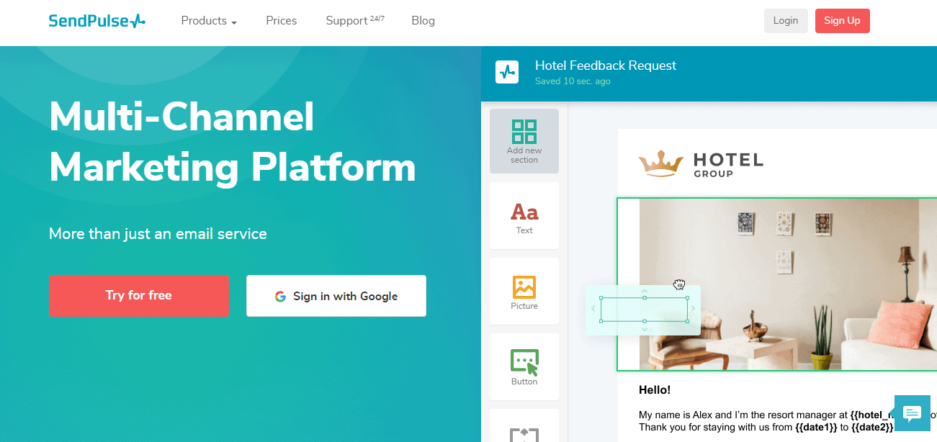Image resolution: width=937 pixels, height=442 pixels.
Task: Select the Button block tool
Action: [524, 367]
